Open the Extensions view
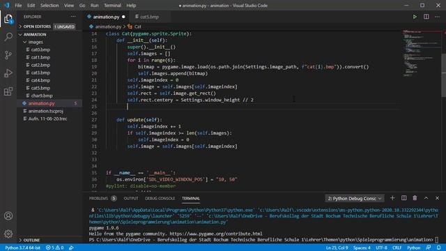446x251 pixels. 8,91
